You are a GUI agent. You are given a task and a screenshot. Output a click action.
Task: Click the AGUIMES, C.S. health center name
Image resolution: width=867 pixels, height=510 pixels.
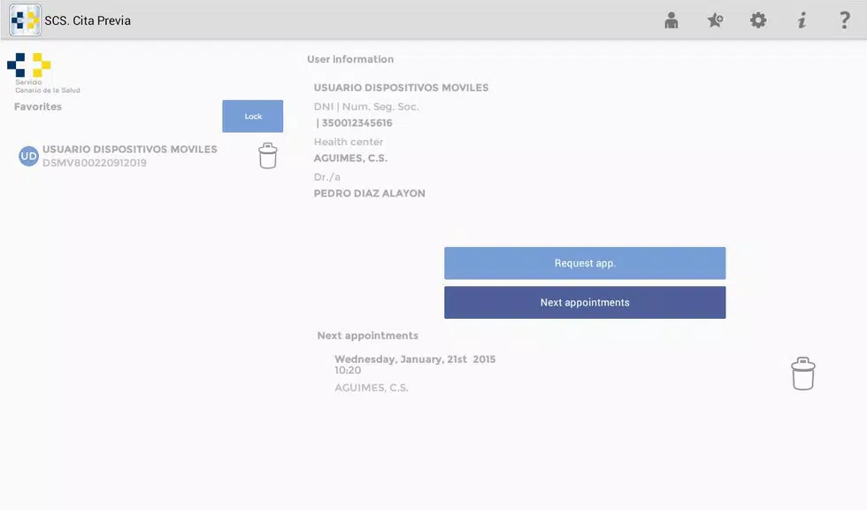(352, 158)
